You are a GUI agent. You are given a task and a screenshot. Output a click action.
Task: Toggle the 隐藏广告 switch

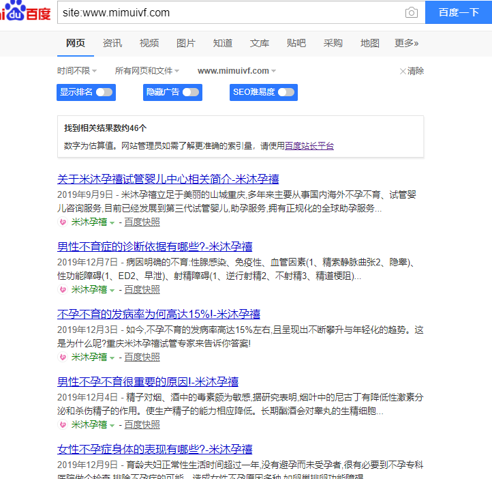pyautogui.click(x=191, y=92)
